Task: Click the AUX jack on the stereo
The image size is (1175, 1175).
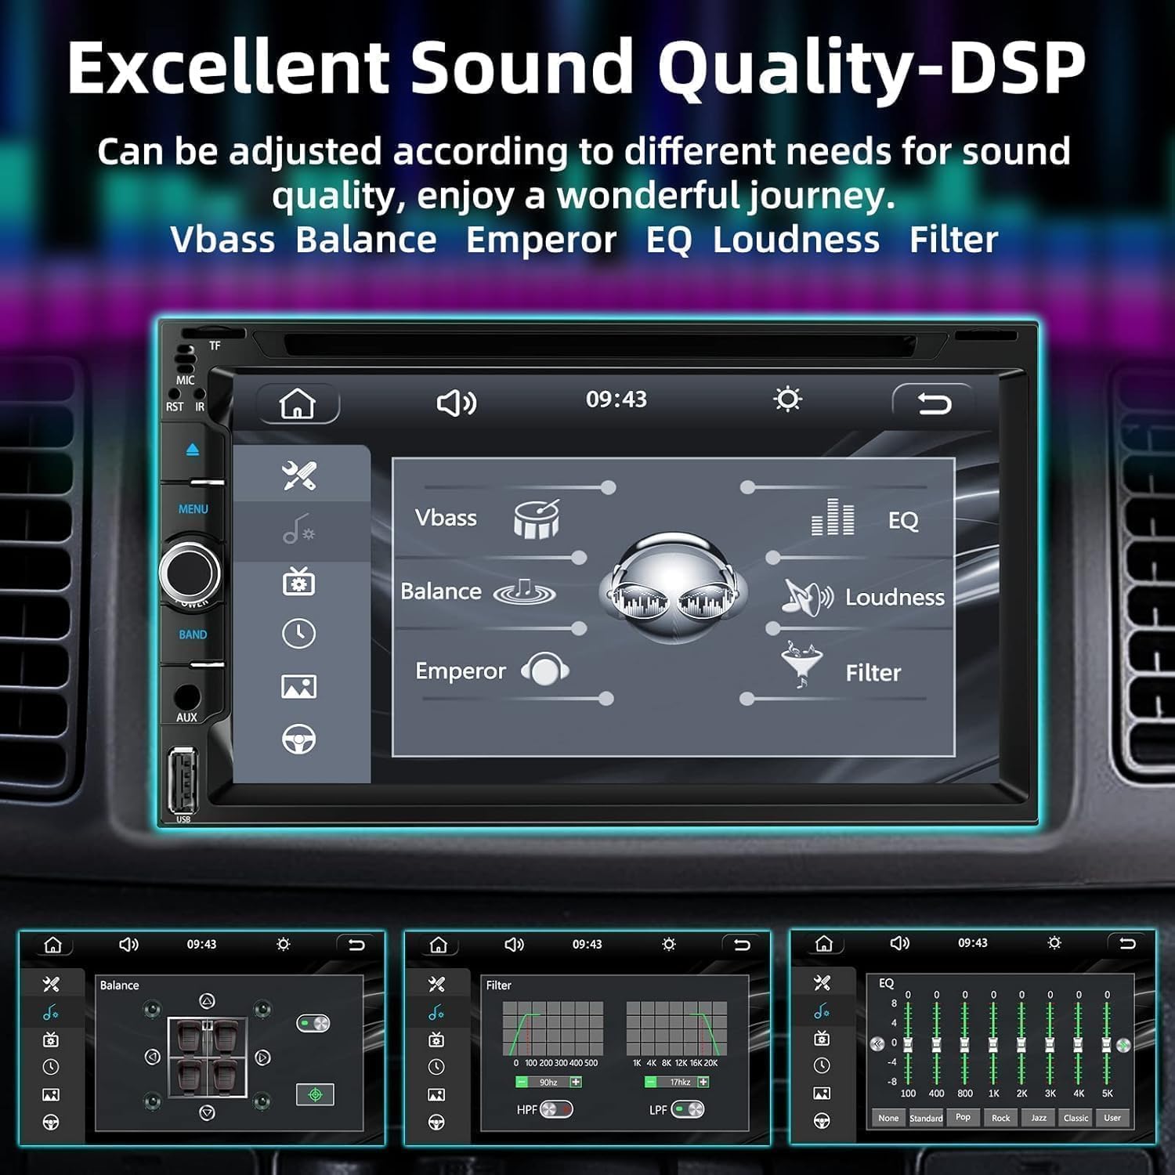Action: coord(187,696)
